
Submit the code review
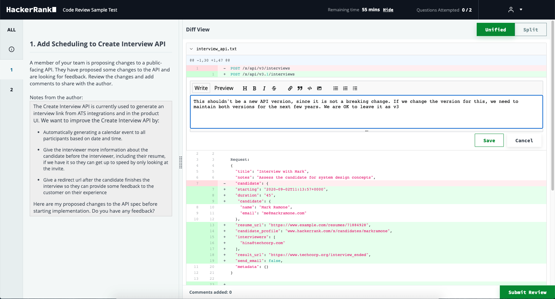pyautogui.click(x=527, y=292)
